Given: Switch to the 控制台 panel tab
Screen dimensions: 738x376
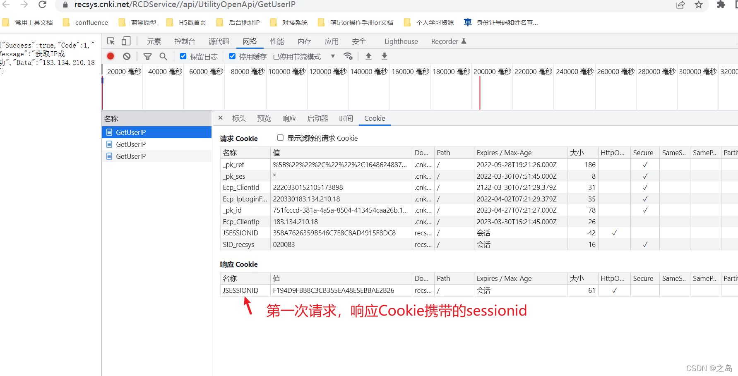Looking at the screenshot, I should coord(185,41).
